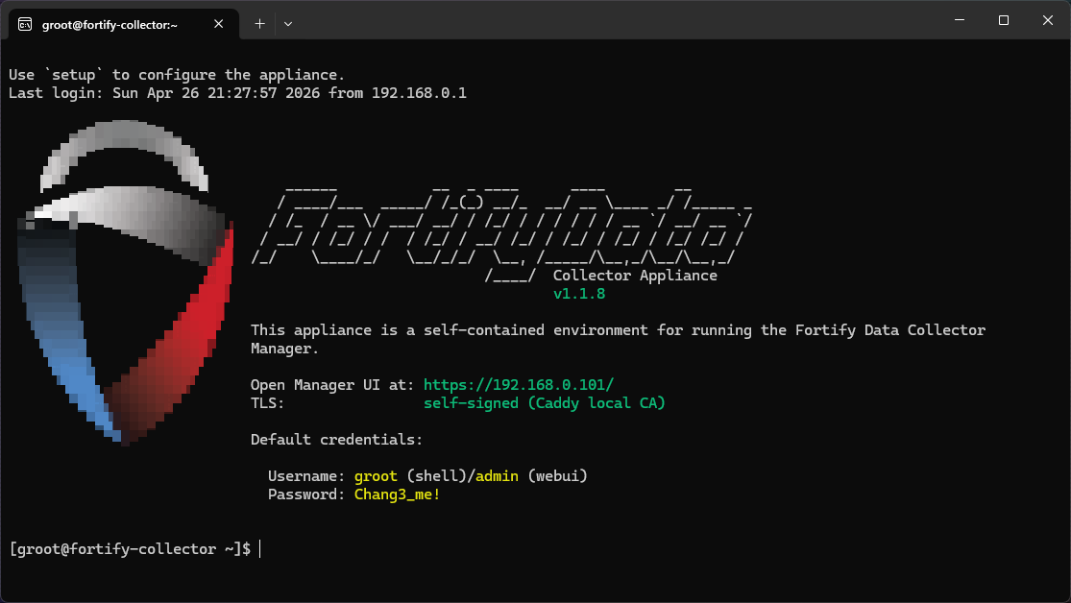This screenshot has width=1071, height=603.
Task: Click the 'TLS:' label
Action: pyautogui.click(x=268, y=403)
